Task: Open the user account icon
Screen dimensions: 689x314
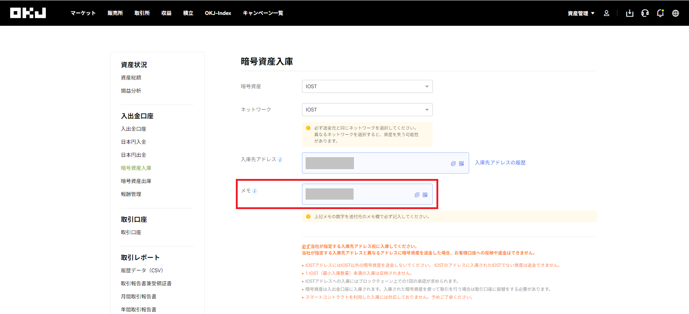Action: (607, 13)
